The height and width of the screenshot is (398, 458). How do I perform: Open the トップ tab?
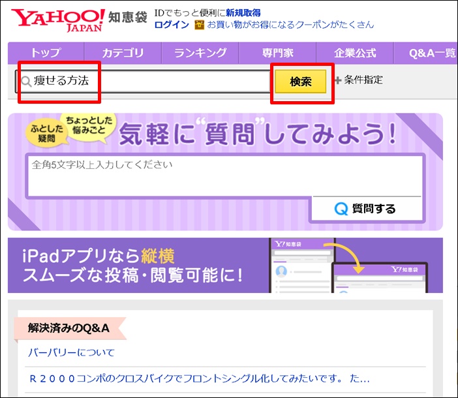coord(45,54)
